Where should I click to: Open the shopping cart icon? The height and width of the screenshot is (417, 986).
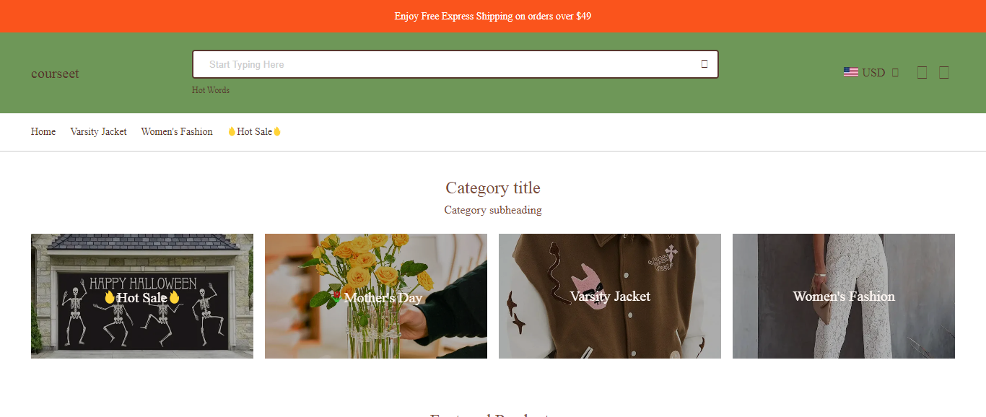944,72
